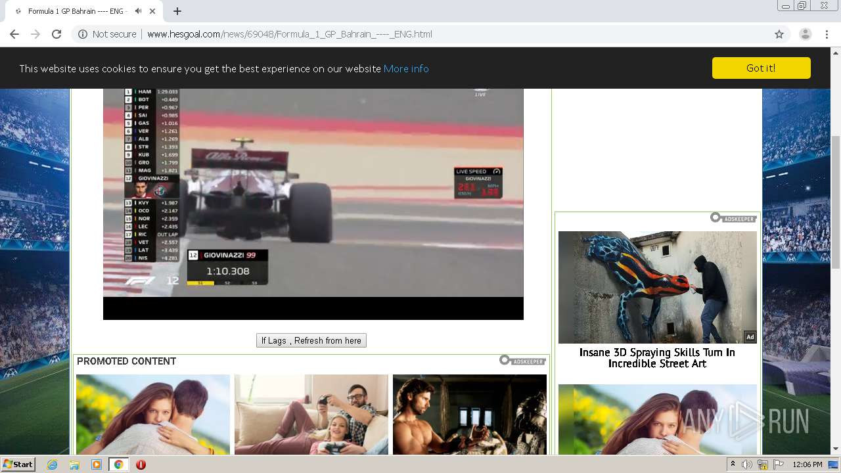Click the page vertical scrollbar thumb

click(836, 202)
